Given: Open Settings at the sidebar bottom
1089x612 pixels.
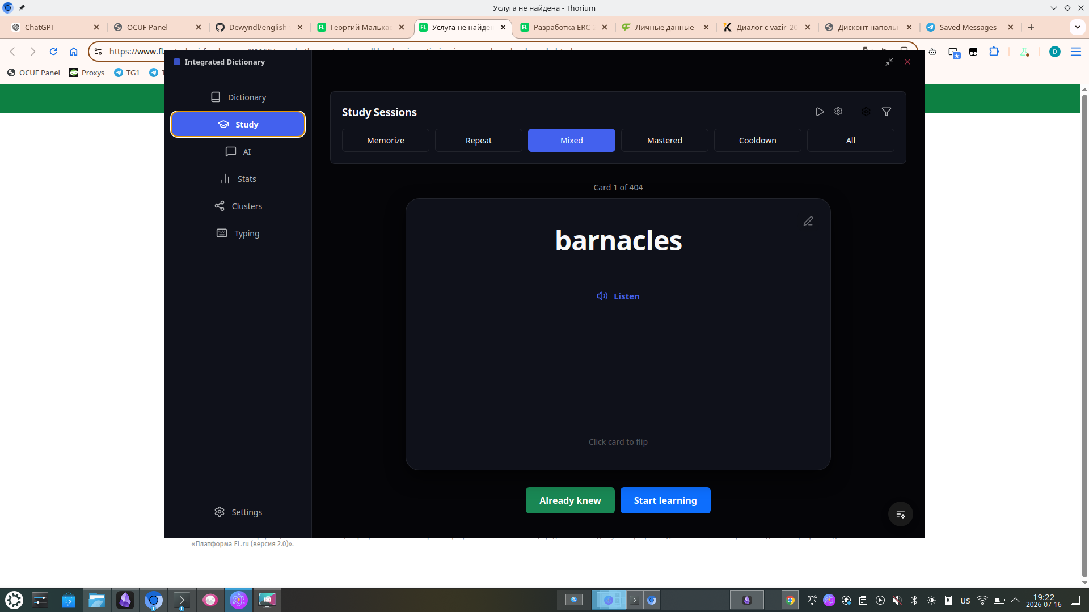Looking at the screenshot, I should point(238,512).
